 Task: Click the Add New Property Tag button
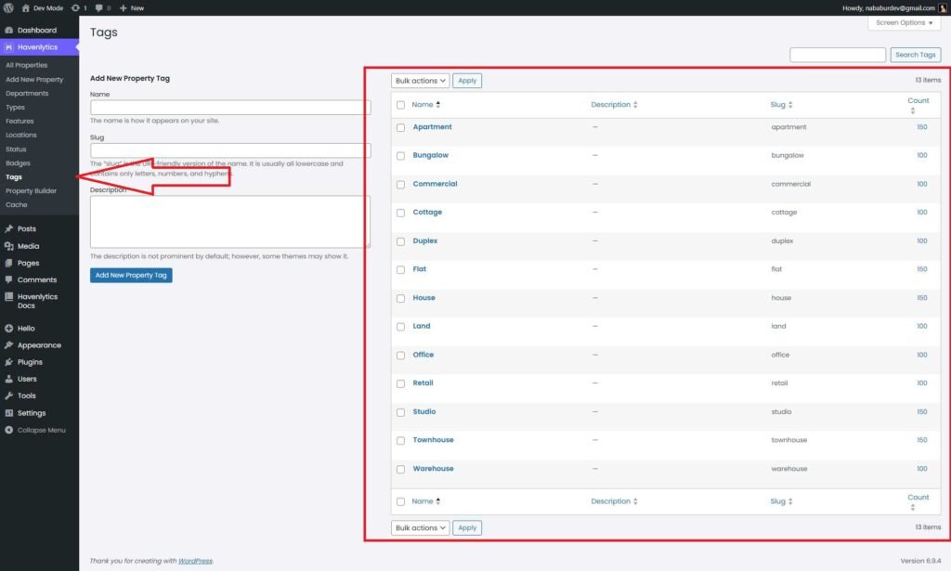tap(131, 275)
